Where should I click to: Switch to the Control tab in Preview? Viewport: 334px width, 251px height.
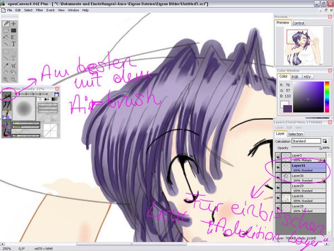coord(298,23)
